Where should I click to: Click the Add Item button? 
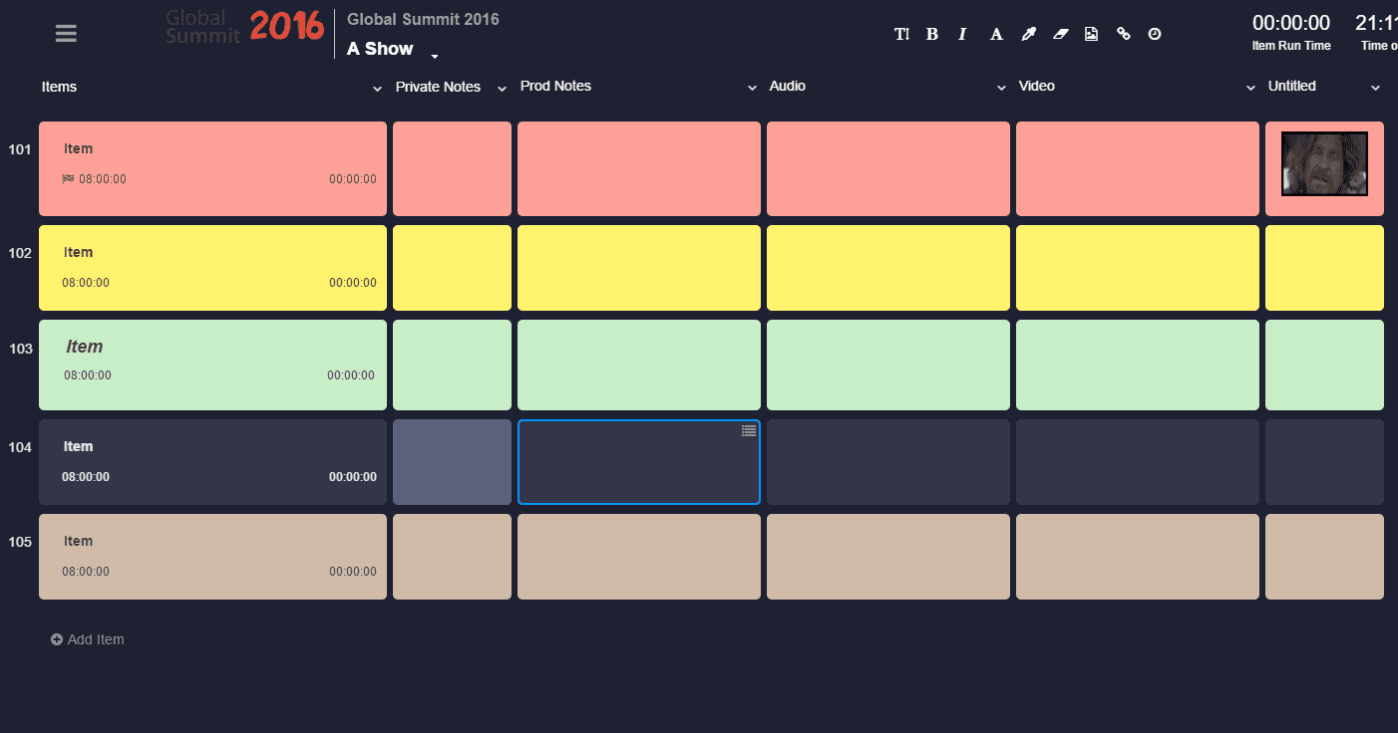pyautogui.click(x=88, y=638)
